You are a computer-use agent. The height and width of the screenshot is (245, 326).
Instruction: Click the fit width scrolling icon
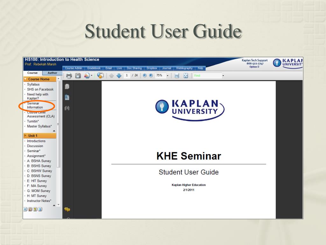point(177,76)
